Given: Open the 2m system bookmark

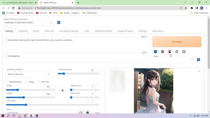Looking at the screenshot, I should pos(9,13).
